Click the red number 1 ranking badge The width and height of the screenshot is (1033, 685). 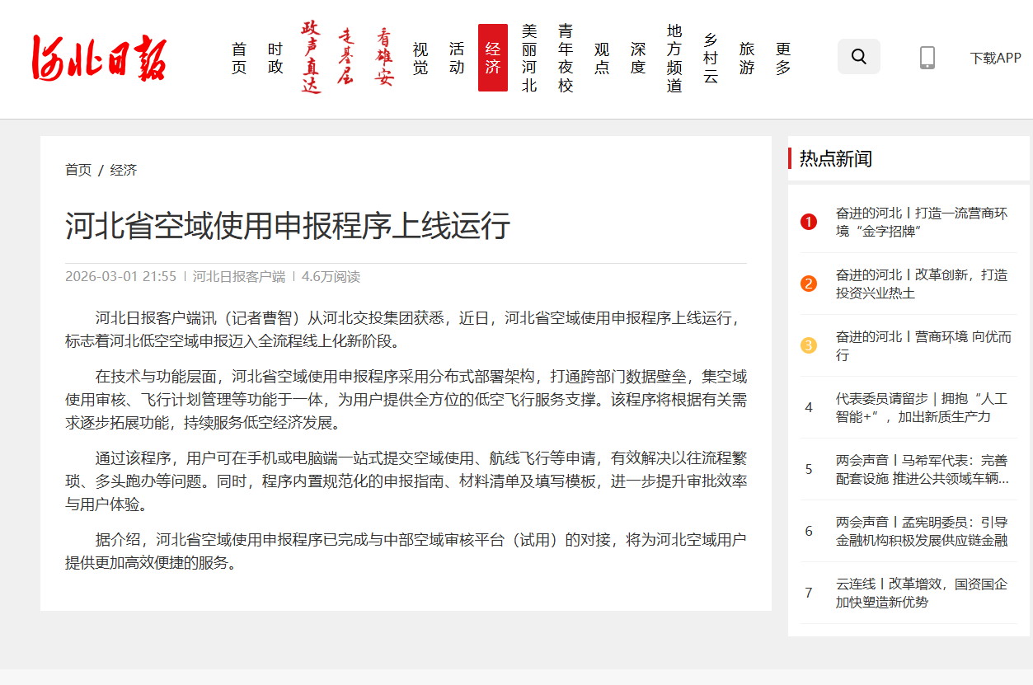click(x=808, y=222)
